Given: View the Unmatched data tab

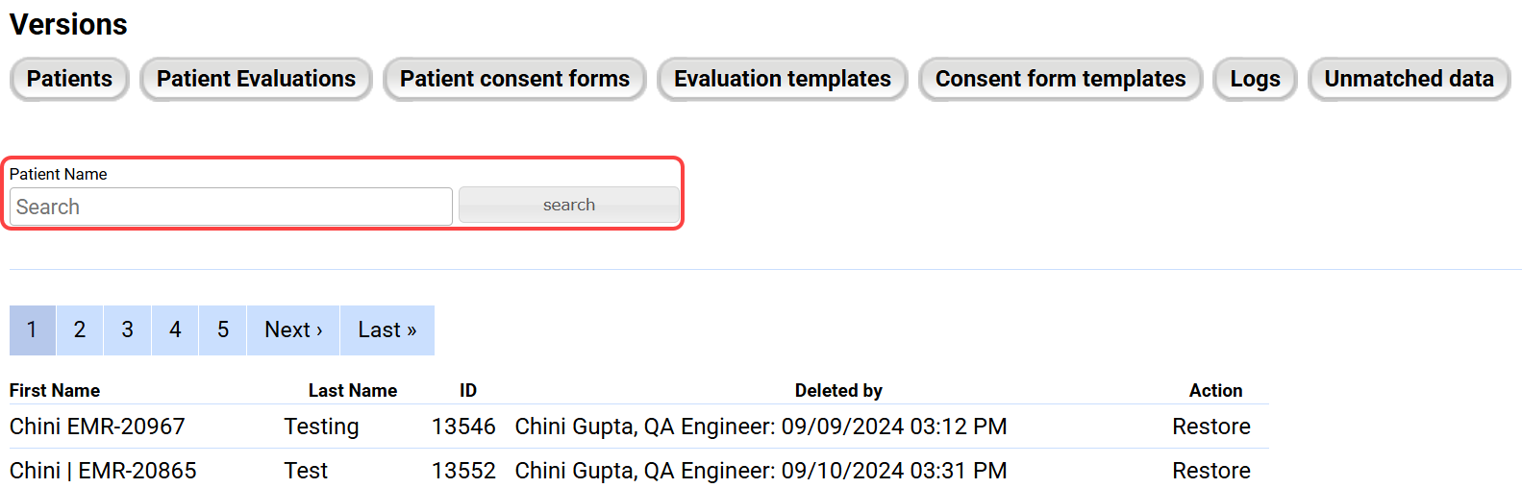Looking at the screenshot, I should coord(1409,79).
